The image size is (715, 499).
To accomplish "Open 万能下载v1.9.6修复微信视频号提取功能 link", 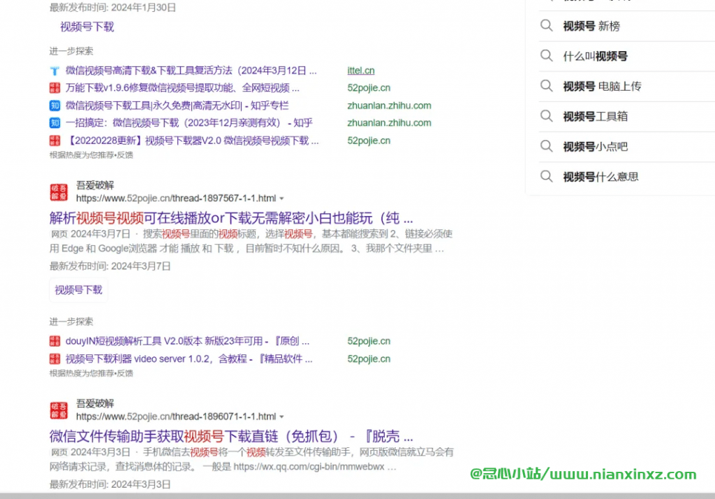I will click(x=182, y=87).
